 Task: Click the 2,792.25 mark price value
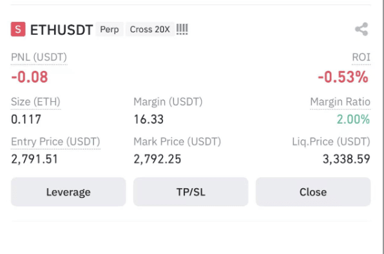click(x=157, y=159)
